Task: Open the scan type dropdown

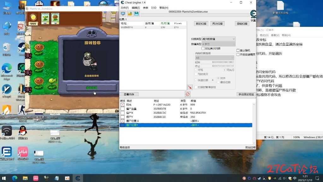Action: [x=218, y=39]
